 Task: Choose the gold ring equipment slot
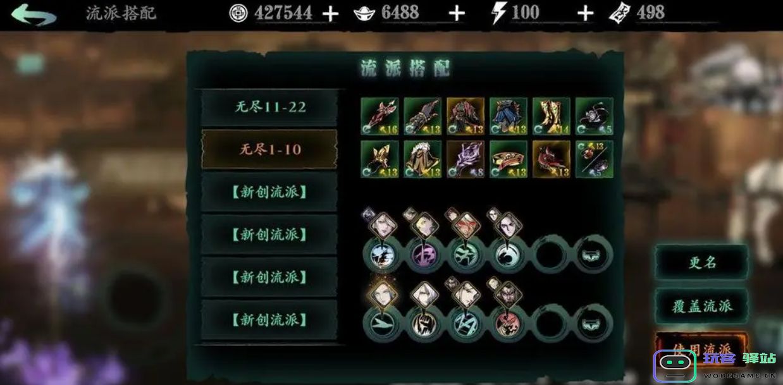[x=509, y=159]
